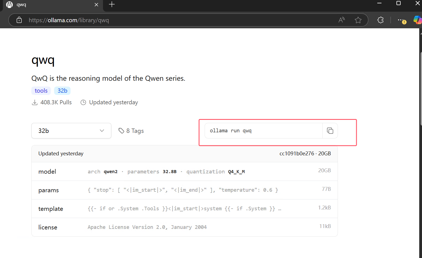Open the Copilot sidebar
This screenshot has height=258, width=422.
pyautogui.click(x=417, y=20)
